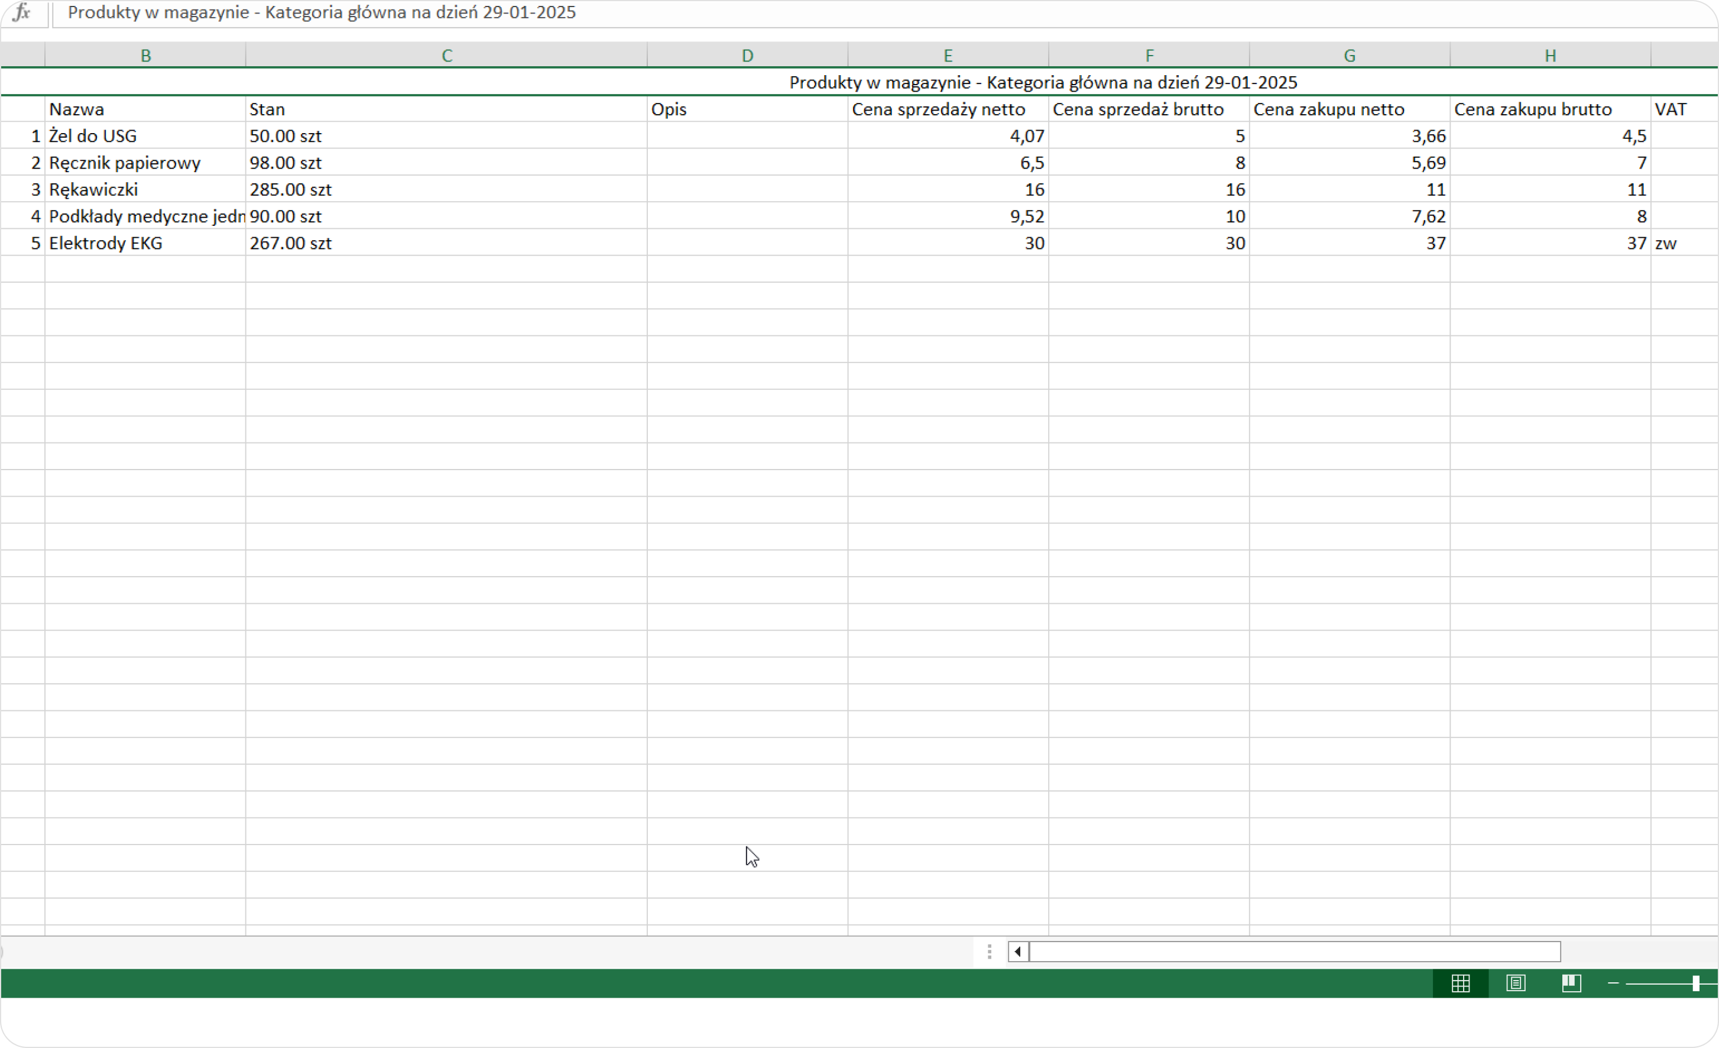Click the zoom out minus button
The width and height of the screenshot is (1719, 1048).
click(1613, 983)
